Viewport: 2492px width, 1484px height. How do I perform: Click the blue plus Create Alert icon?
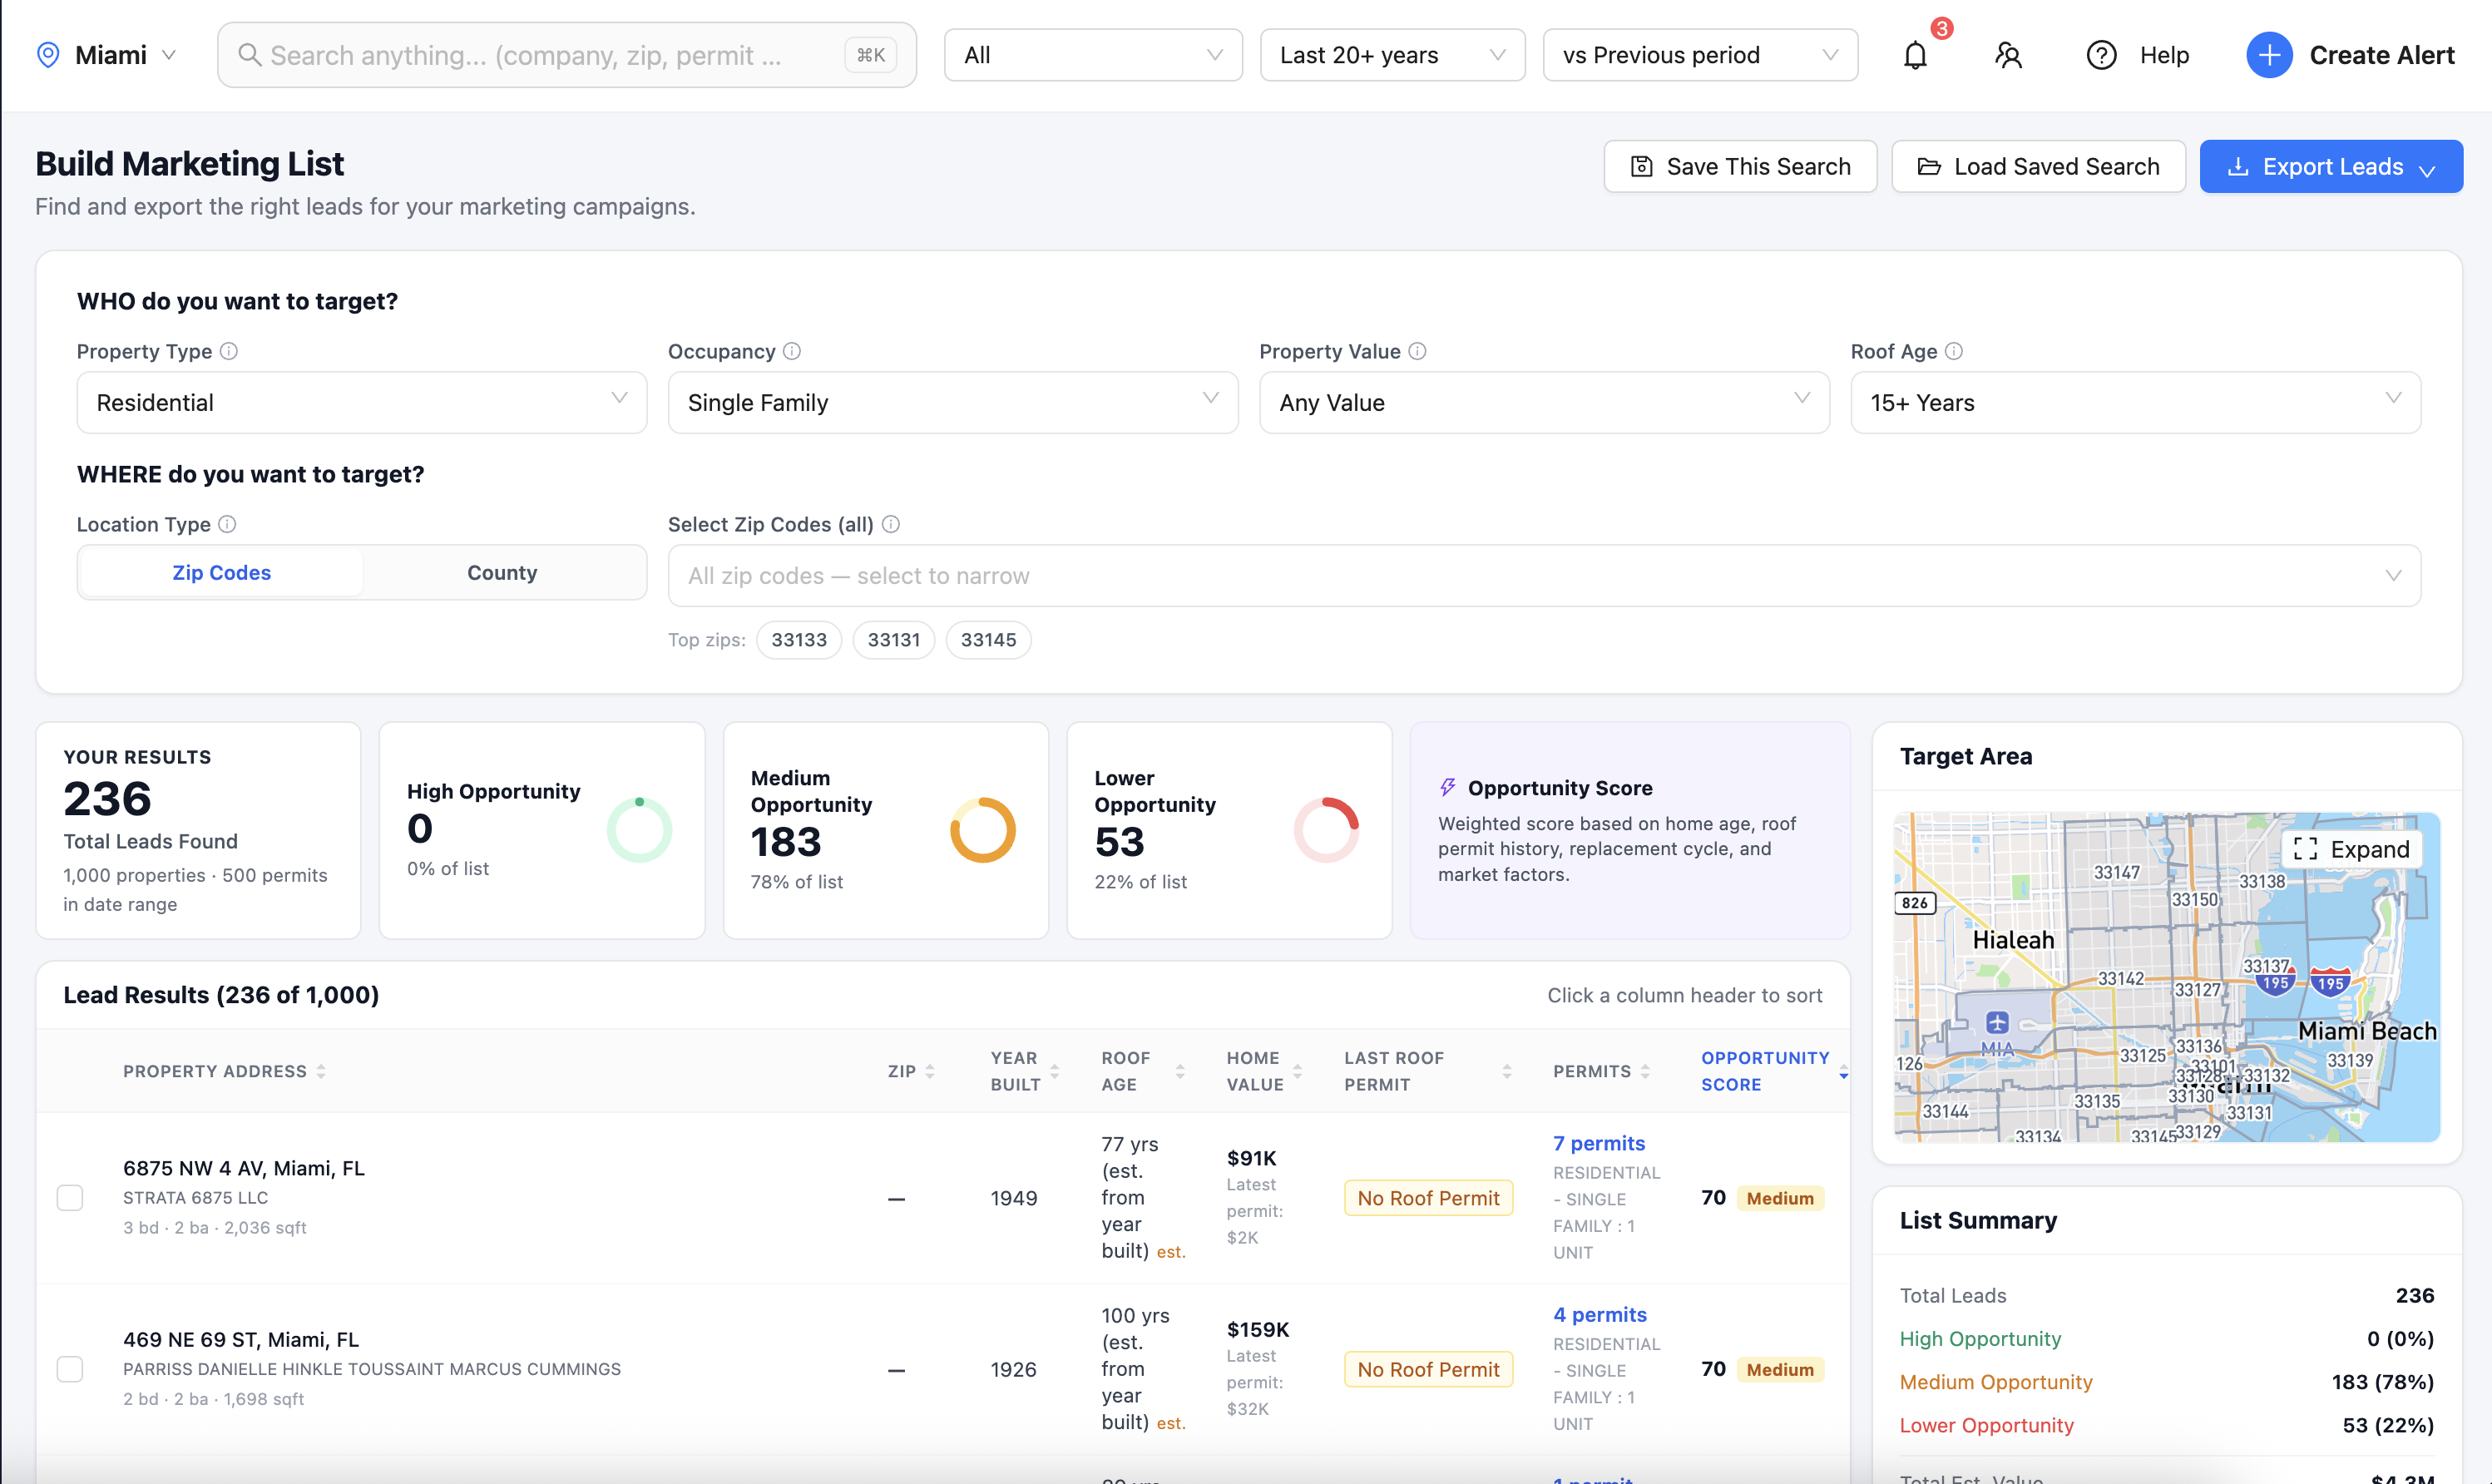click(x=2269, y=55)
